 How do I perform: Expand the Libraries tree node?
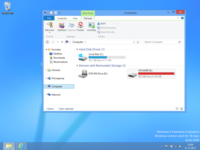tap(46, 70)
